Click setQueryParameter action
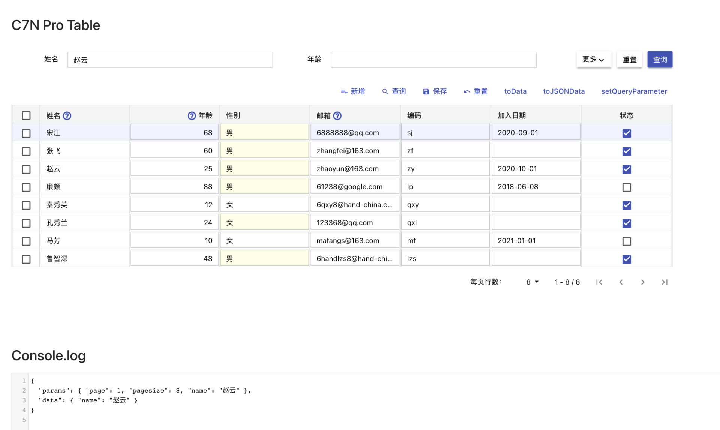 [634, 91]
